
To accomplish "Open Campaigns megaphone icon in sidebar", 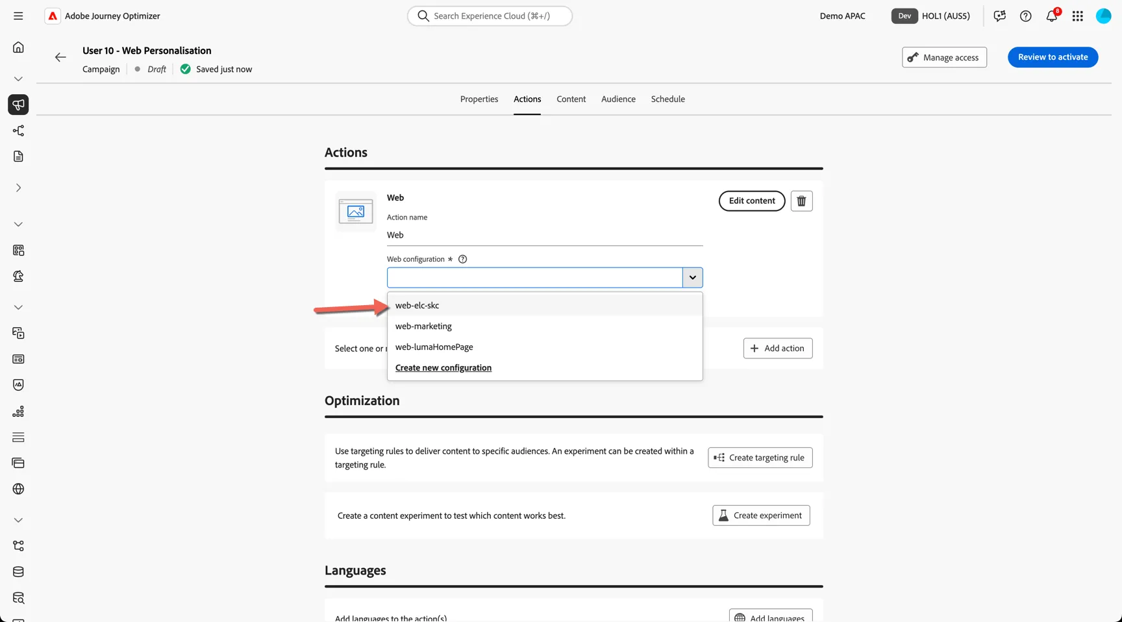I will click(x=18, y=105).
